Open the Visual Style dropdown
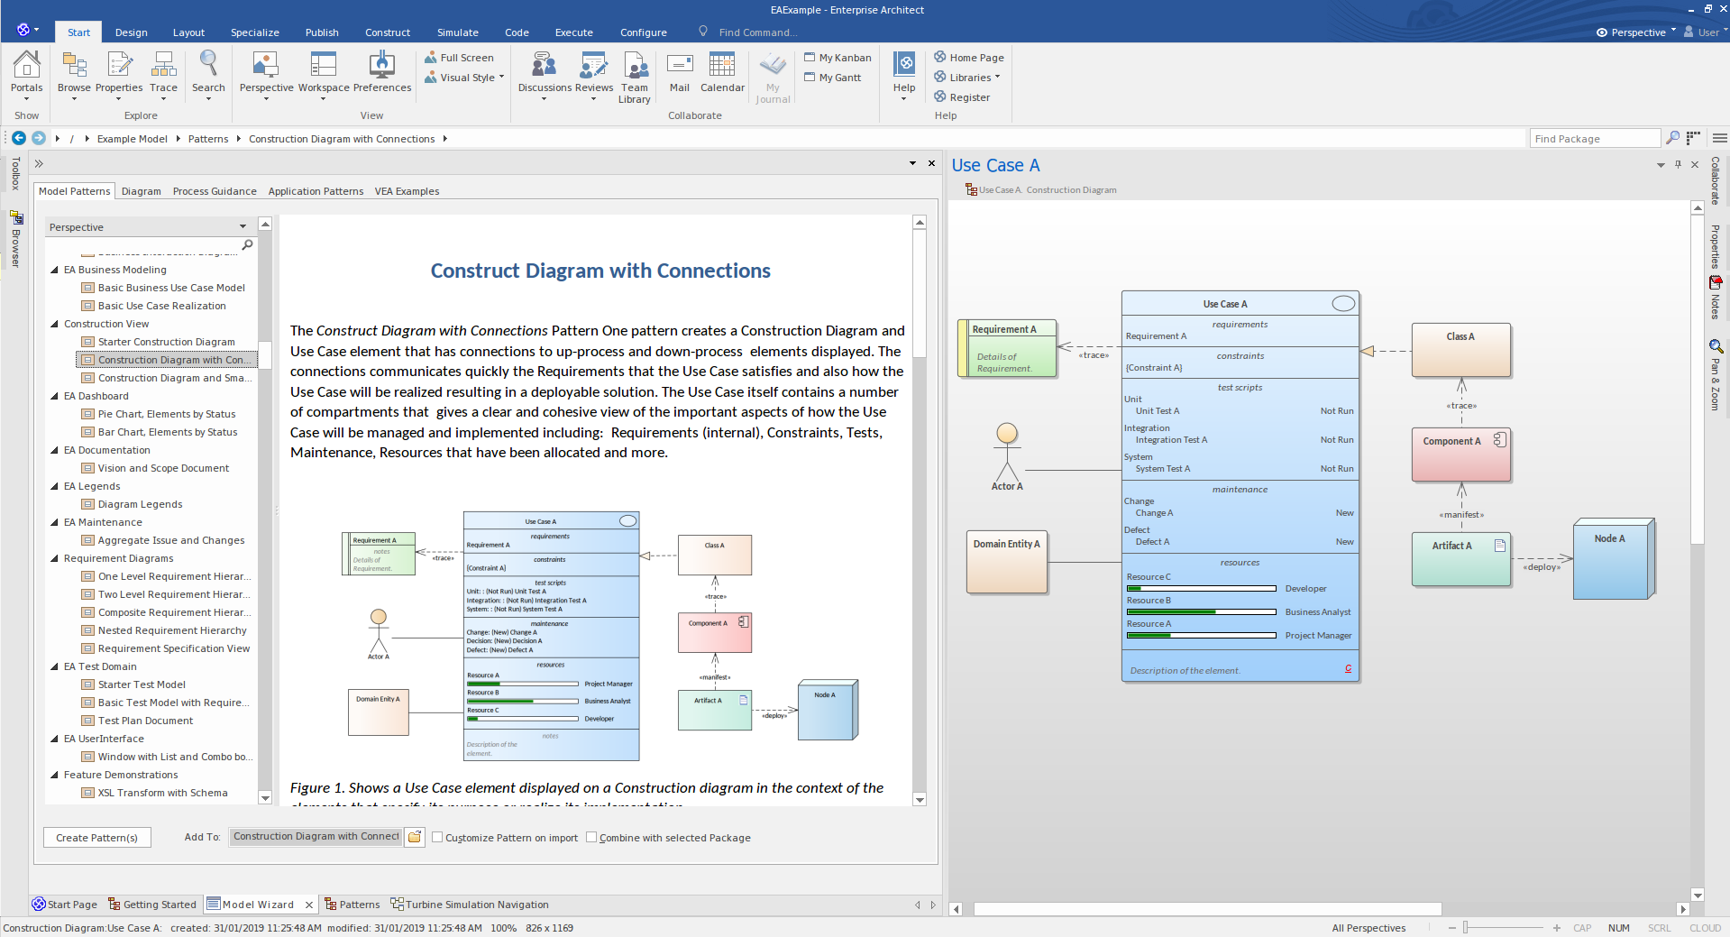 [465, 78]
